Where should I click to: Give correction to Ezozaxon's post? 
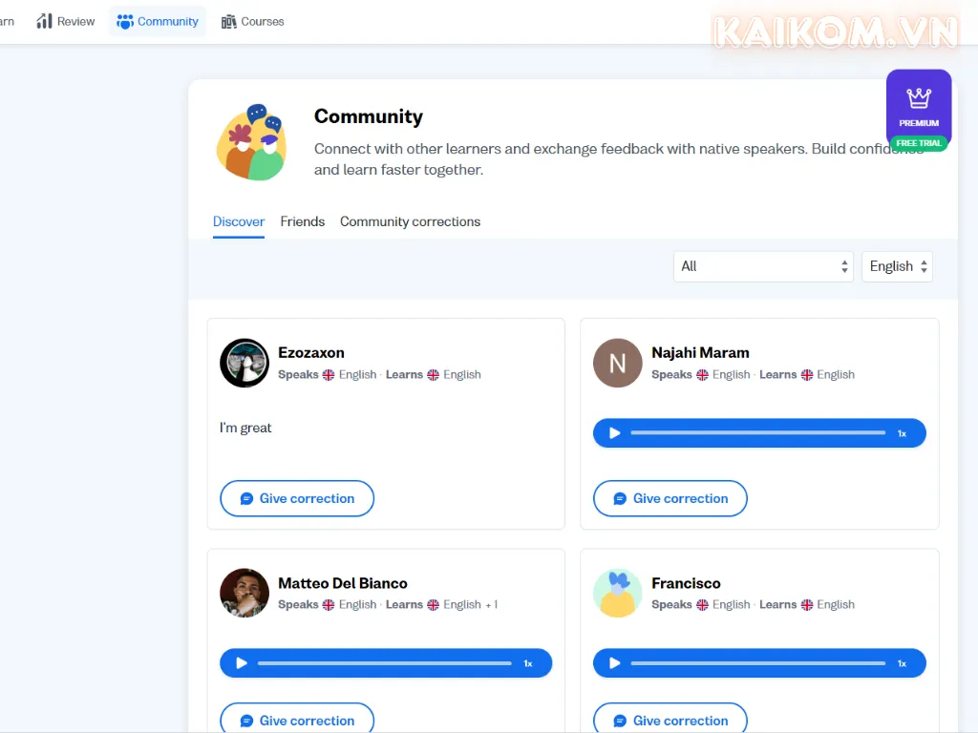[297, 498]
